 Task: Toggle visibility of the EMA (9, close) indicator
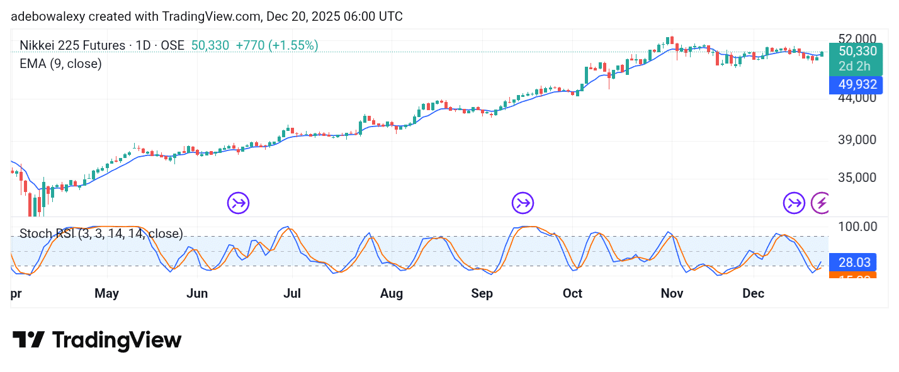60,64
